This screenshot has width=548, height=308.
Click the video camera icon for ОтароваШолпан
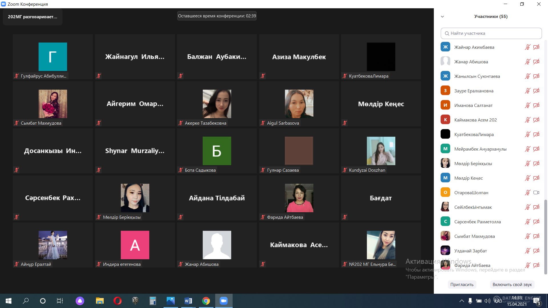click(x=536, y=193)
